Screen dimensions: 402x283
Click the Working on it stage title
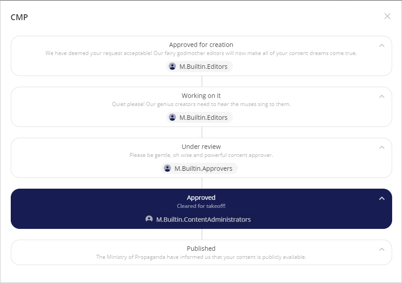(x=201, y=95)
